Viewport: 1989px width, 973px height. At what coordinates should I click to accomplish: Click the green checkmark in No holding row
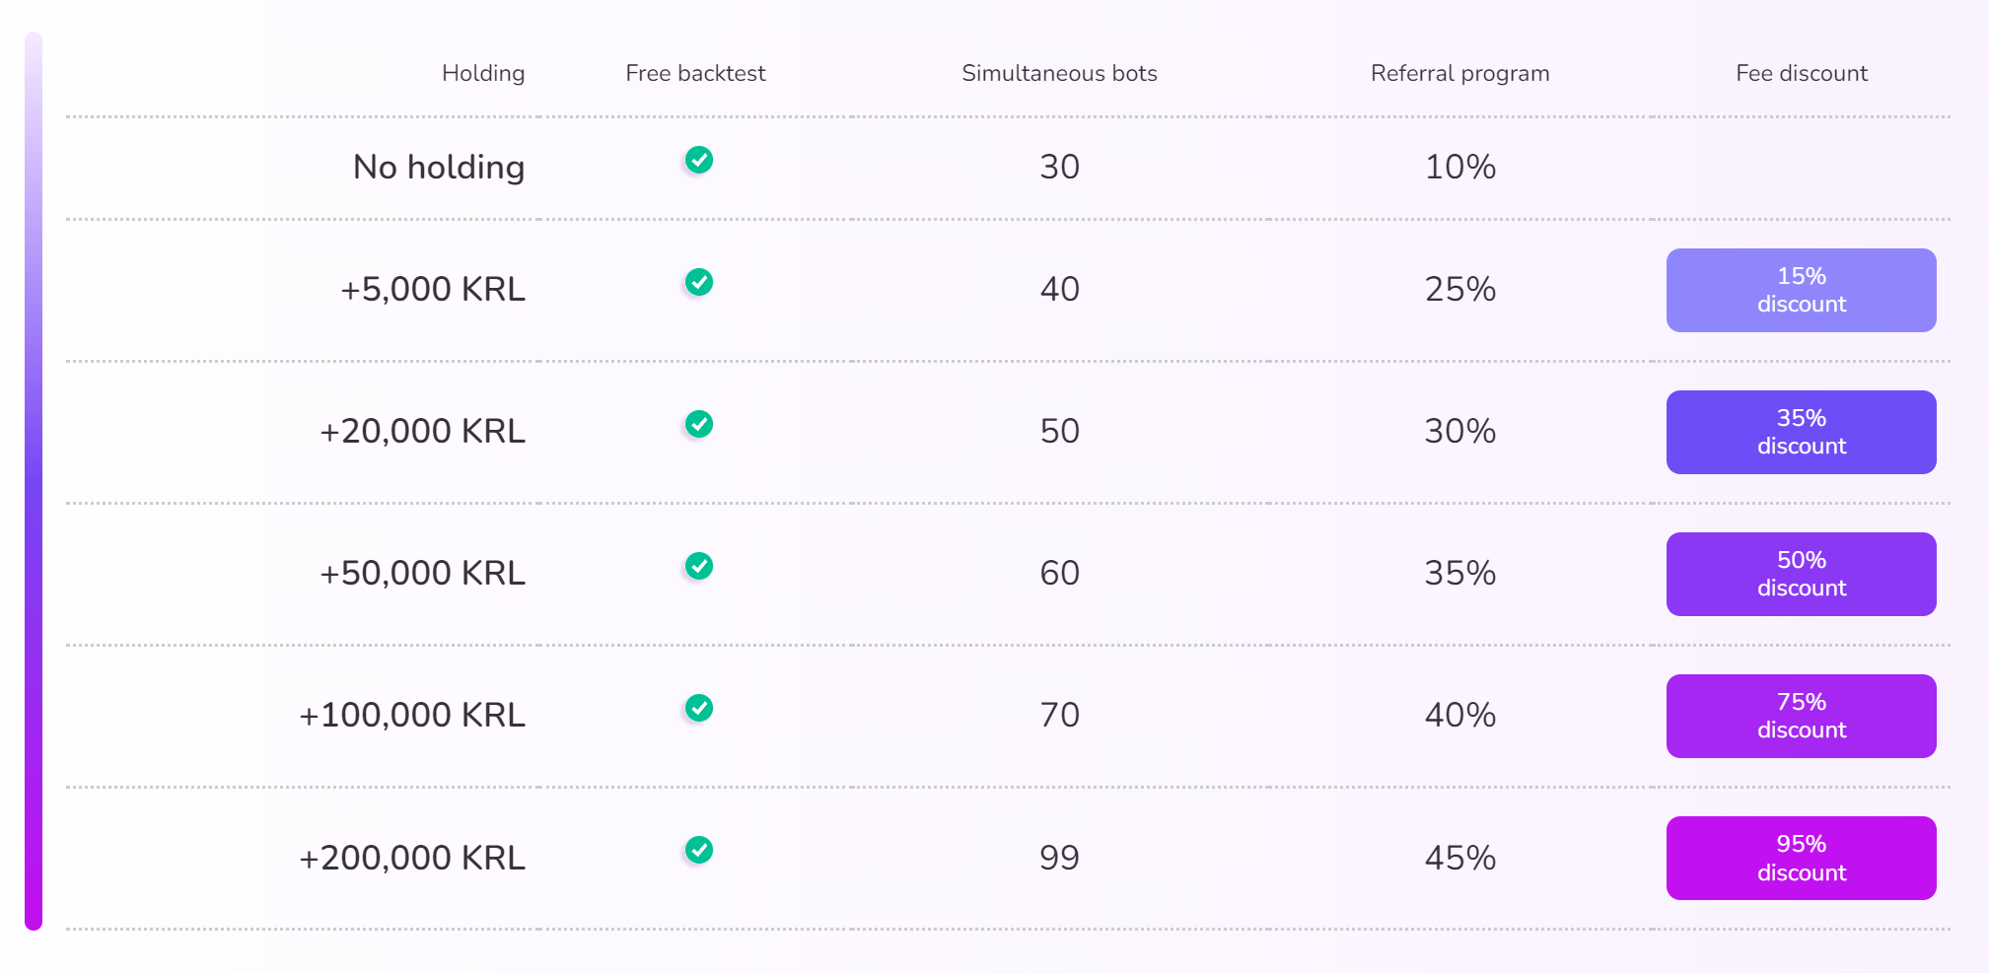(x=699, y=160)
